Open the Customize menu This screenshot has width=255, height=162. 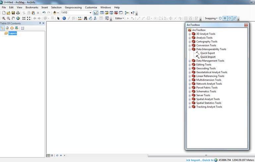[91, 8]
